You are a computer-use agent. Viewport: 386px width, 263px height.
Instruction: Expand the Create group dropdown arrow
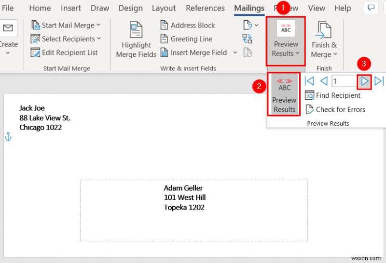8,53
